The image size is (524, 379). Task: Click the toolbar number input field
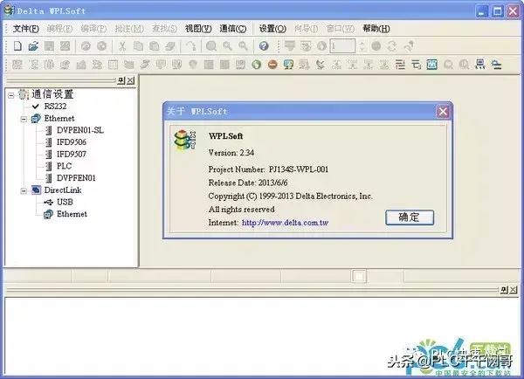coord(342,46)
